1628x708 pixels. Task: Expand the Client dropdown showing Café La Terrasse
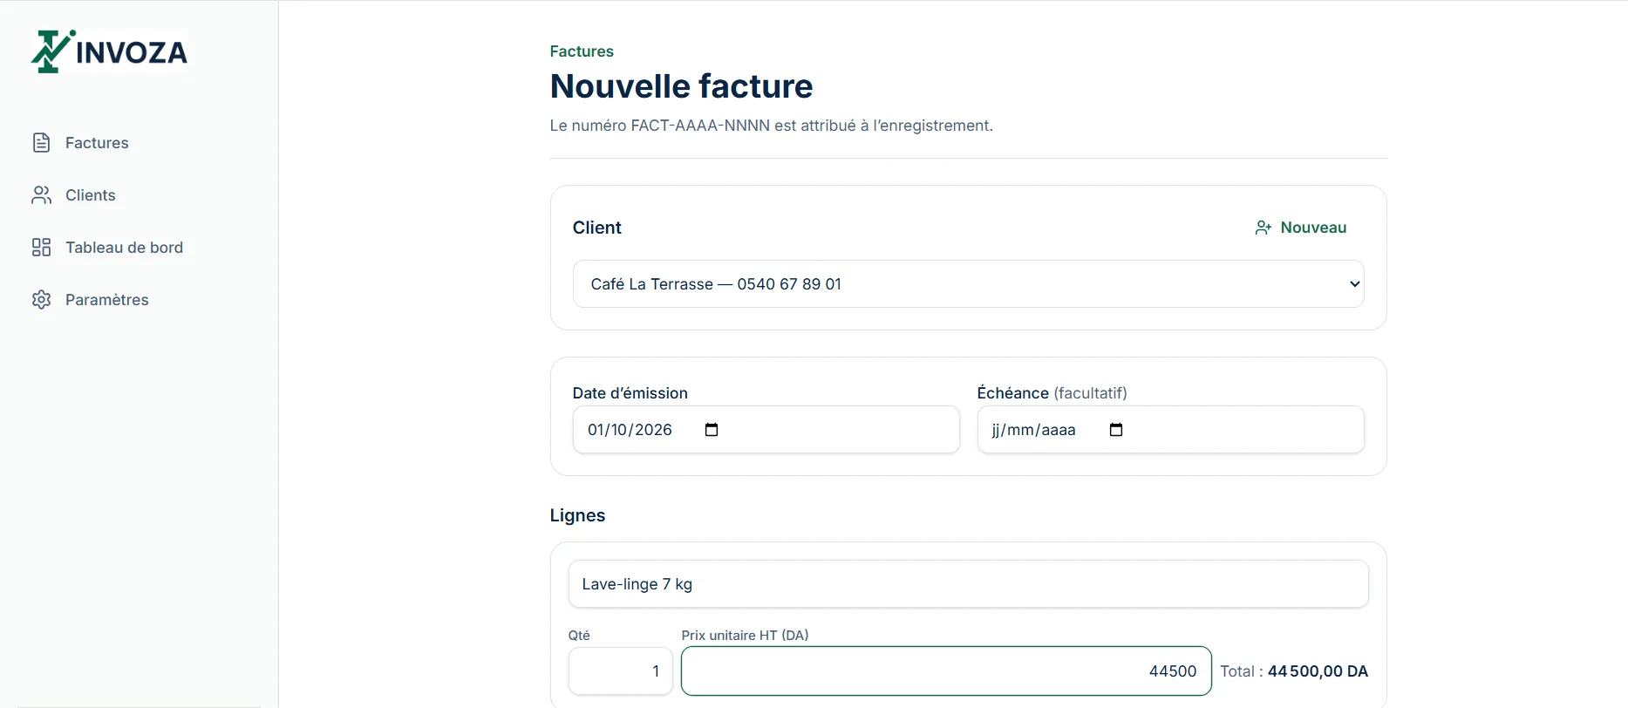(968, 284)
